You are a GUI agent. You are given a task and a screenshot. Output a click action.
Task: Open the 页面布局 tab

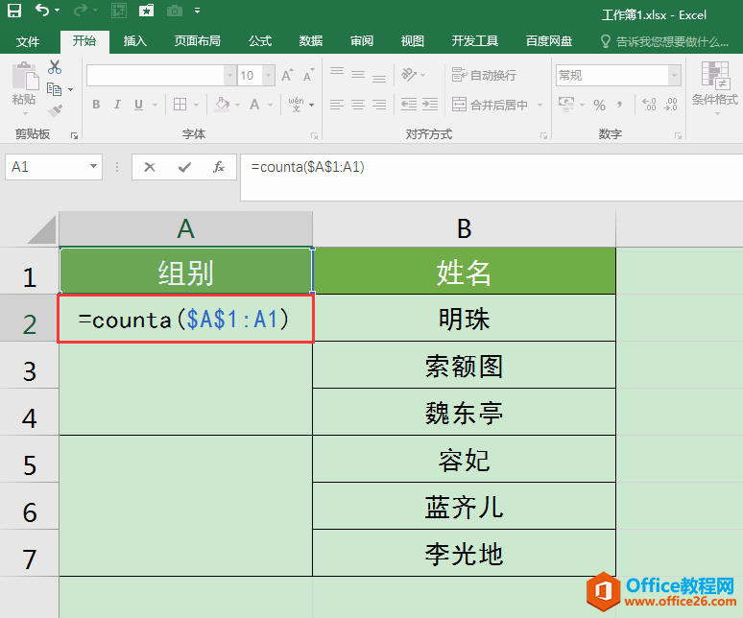[197, 41]
